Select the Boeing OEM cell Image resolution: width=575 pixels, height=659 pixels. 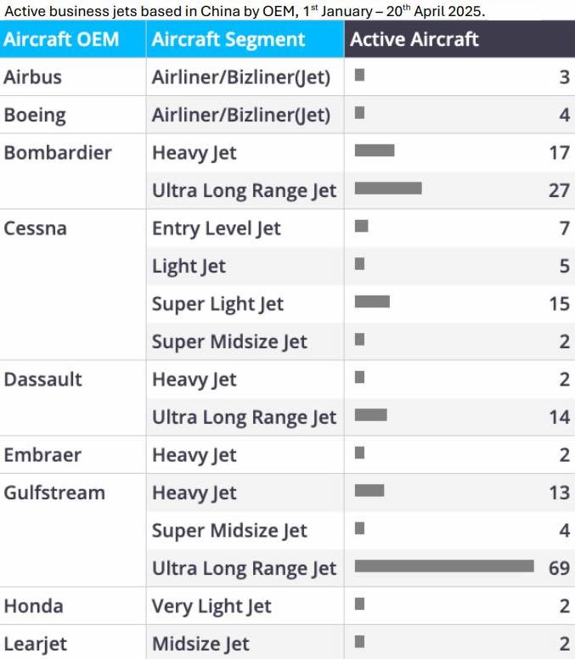(x=35, y=115)
